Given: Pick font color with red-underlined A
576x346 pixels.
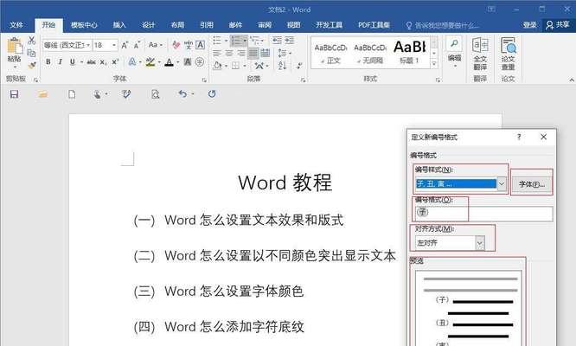Looking at the screenshot, I should click(170, 62).
